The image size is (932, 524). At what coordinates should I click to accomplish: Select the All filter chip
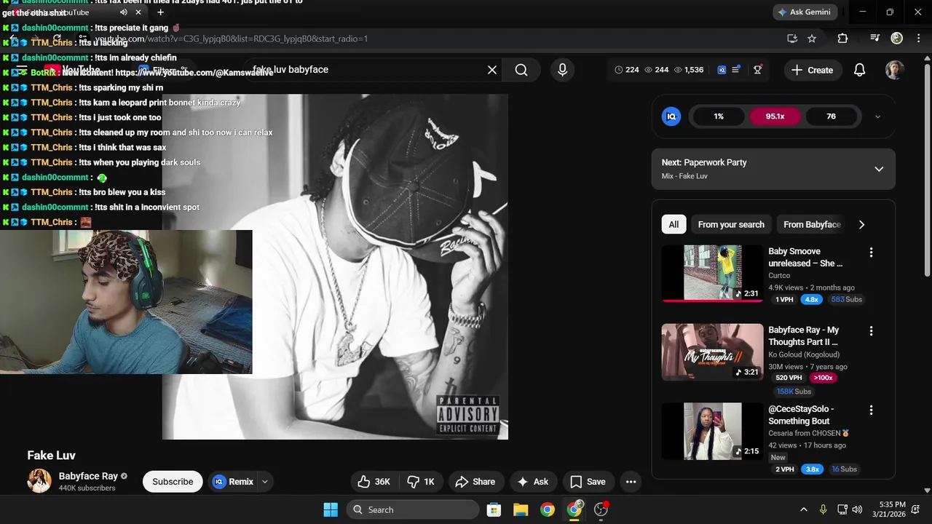click(674, 225)
